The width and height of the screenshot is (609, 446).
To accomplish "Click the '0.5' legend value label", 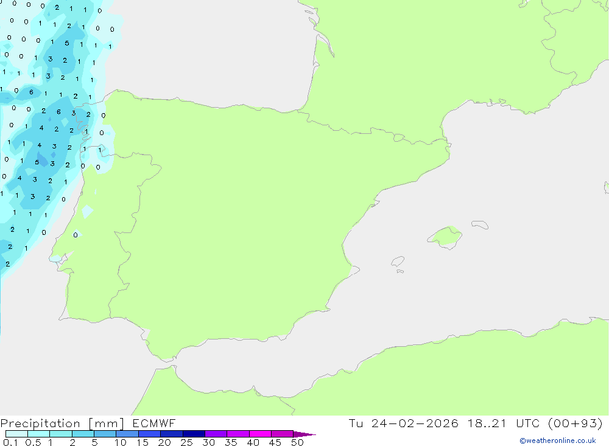I will point(33,442).
